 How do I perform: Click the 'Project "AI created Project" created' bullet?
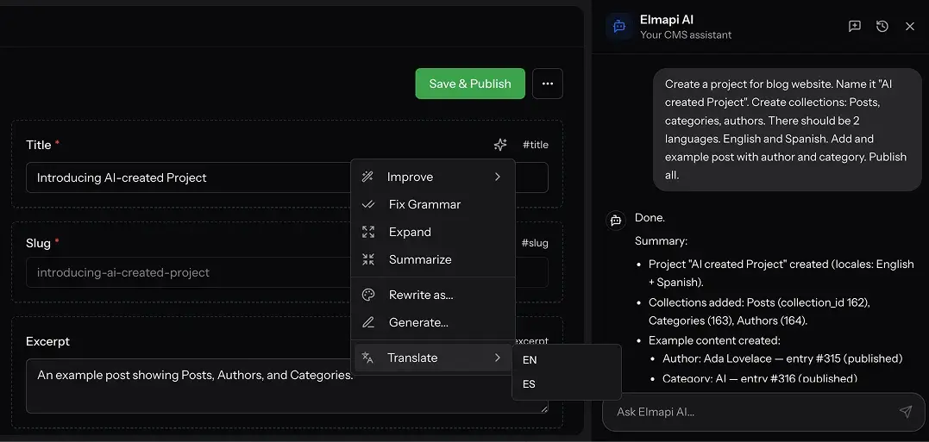781,273
